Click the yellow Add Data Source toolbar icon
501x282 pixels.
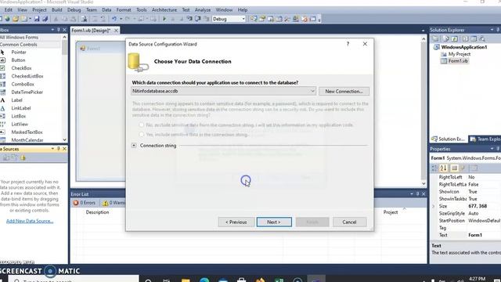click(x=23, y=157)
